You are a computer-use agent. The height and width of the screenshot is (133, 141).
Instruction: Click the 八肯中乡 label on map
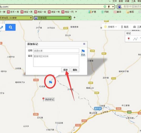[11, 57]
